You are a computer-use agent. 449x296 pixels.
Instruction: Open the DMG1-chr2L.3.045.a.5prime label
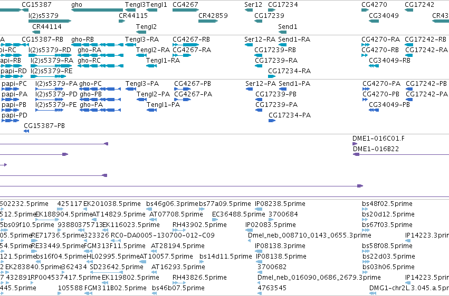[x=409, y=288]
